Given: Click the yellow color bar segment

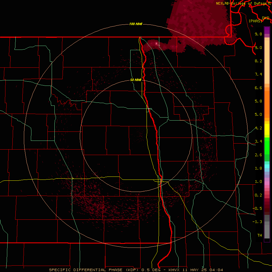Looking at the screenshot, I should (267, 129).
